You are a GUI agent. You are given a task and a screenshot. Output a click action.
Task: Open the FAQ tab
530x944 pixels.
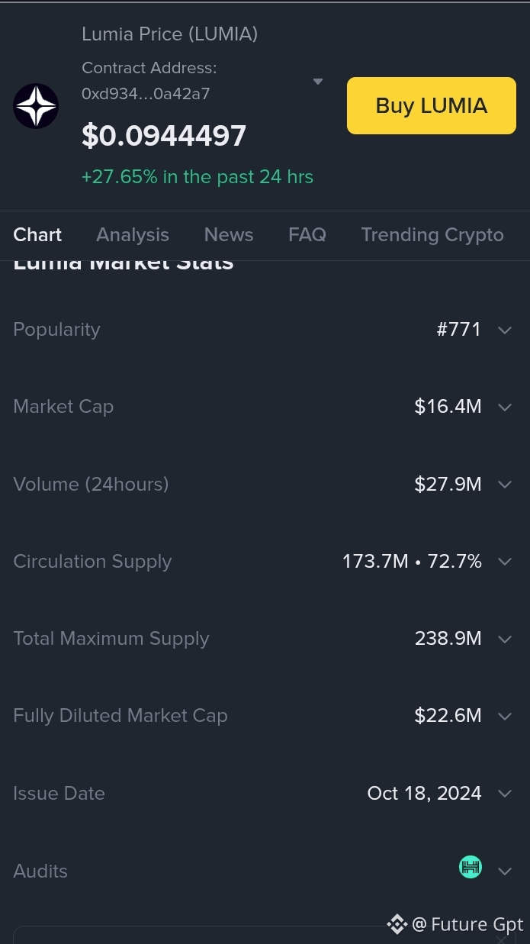point(307,234)
